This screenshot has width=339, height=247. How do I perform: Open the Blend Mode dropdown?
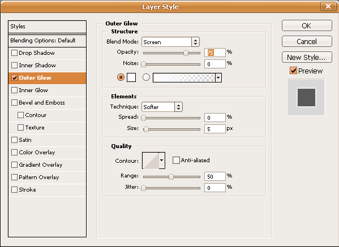(170, 42)
